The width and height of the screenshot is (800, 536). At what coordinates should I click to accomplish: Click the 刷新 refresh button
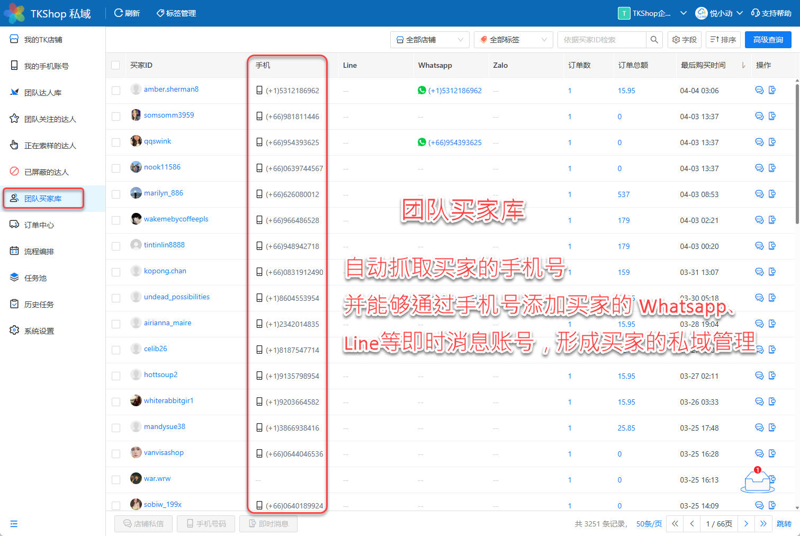(x=127, y=13)
